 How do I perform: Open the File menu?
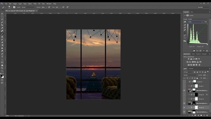click(6, 4)
